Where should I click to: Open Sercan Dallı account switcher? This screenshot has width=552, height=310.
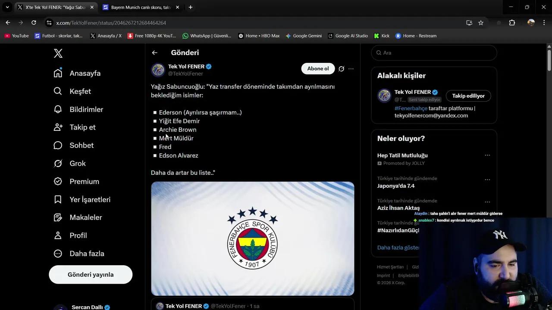pos(91,307)
